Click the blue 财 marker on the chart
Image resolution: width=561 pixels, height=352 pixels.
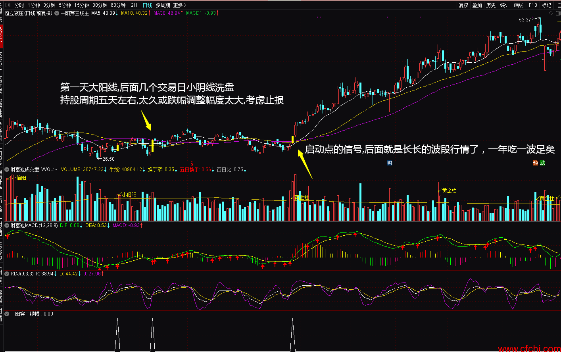[390, 163]
